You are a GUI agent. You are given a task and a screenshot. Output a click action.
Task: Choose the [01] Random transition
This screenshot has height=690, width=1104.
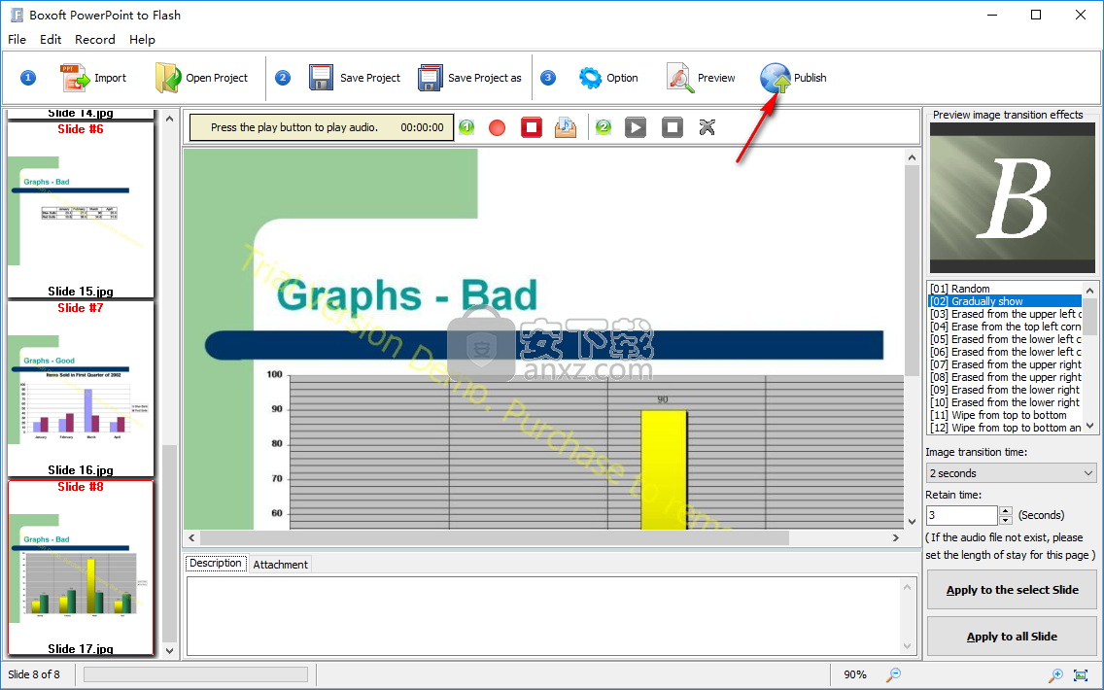[1005, 289]
